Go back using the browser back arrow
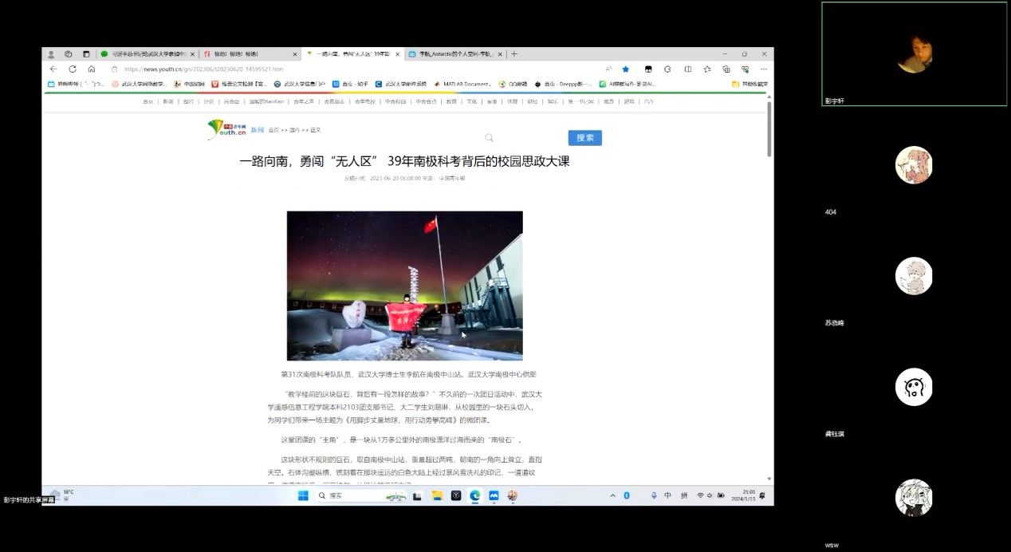Image resolution: width=1011 pixels, height=552 pixels. tap(53, 69)
